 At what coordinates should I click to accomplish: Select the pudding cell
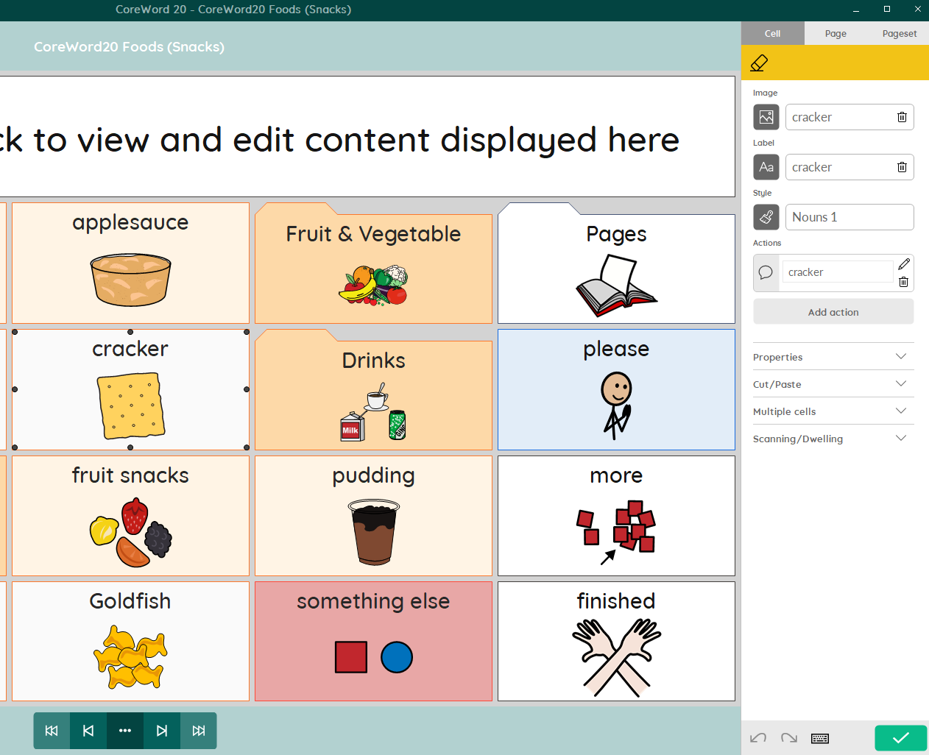[373, 516]
